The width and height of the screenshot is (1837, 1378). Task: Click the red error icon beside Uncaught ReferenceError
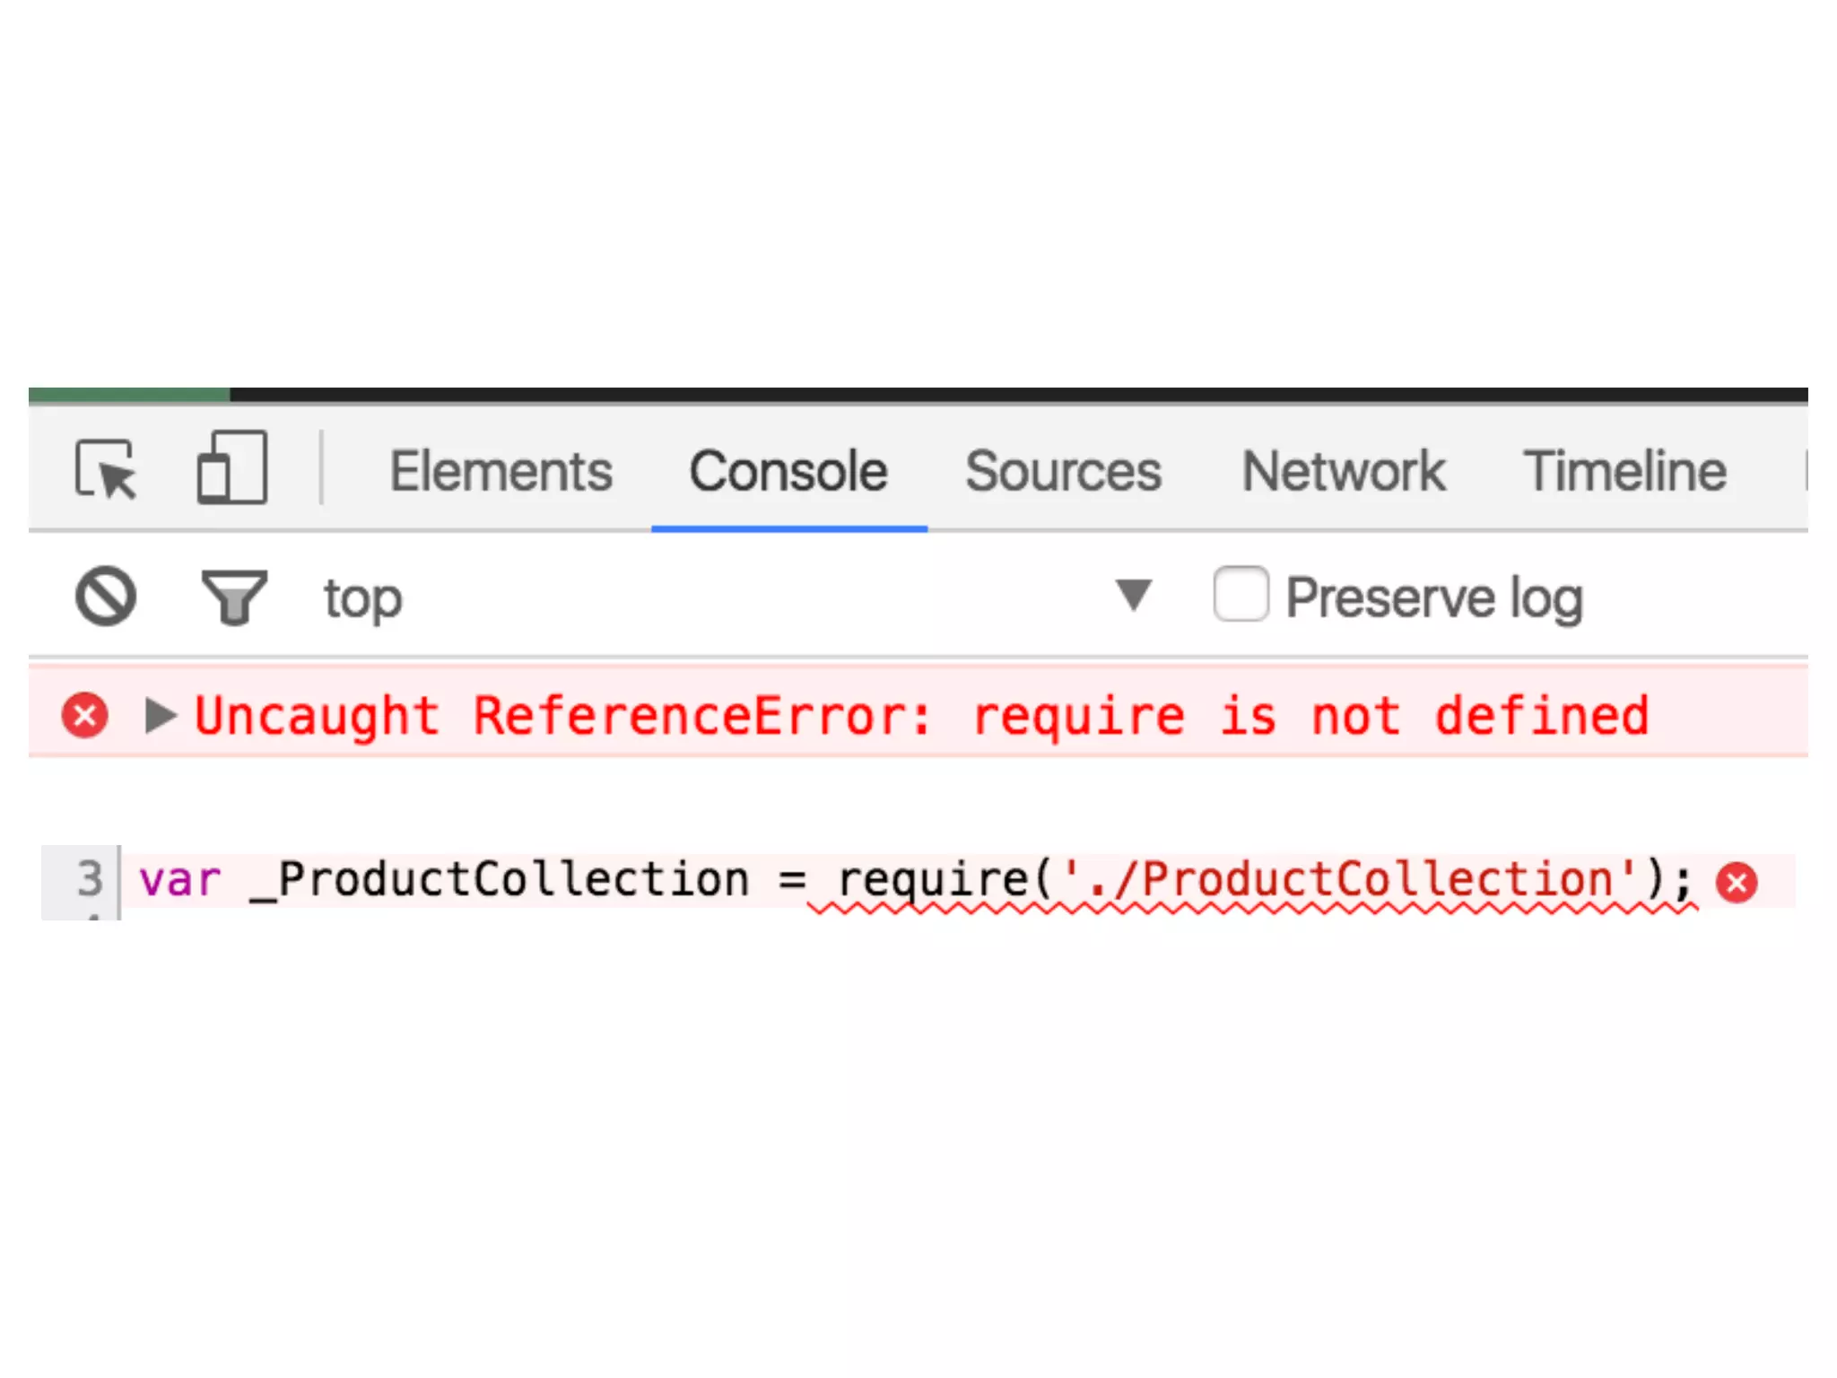tap(85, 715)
